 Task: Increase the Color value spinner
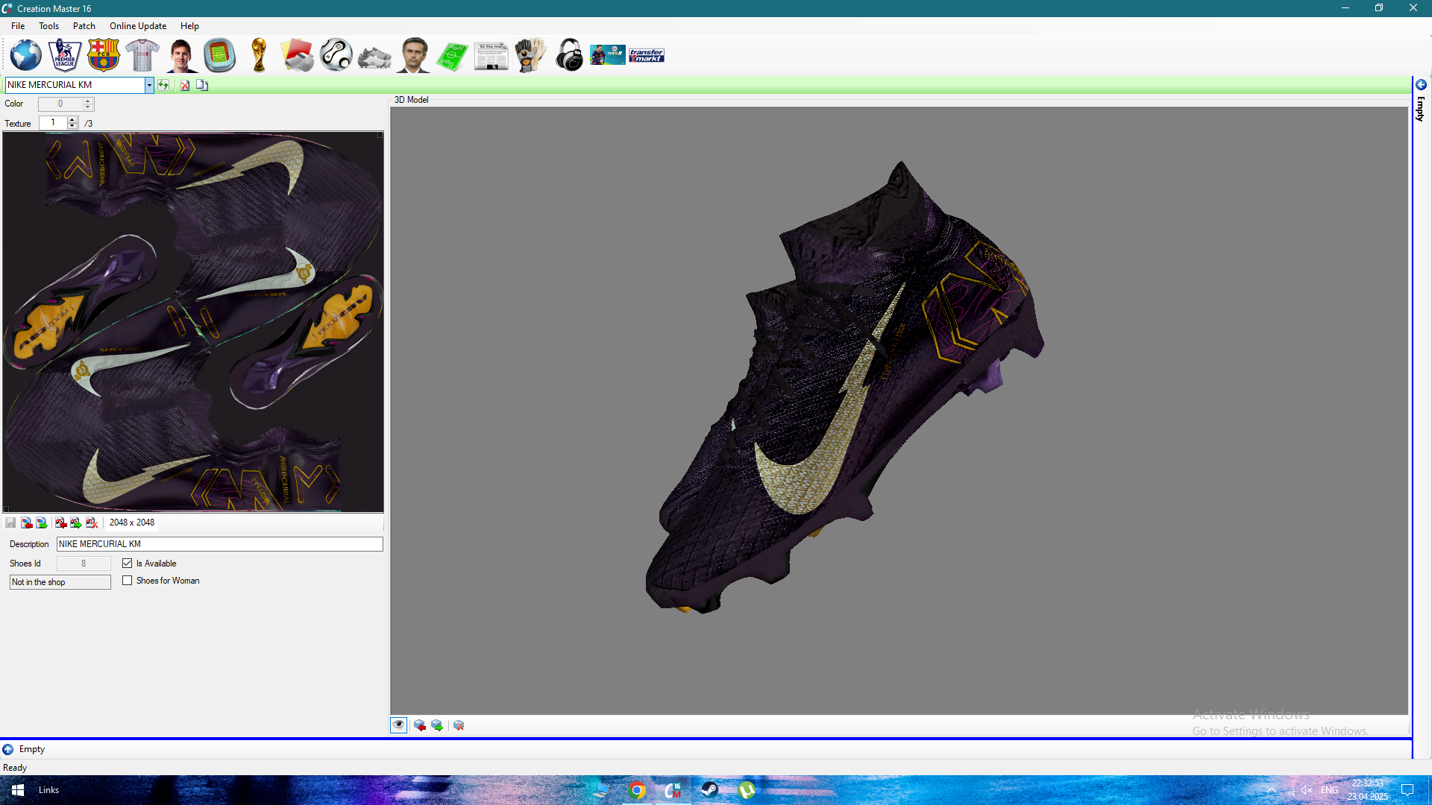pyautogui.click(x=88, y=101)
